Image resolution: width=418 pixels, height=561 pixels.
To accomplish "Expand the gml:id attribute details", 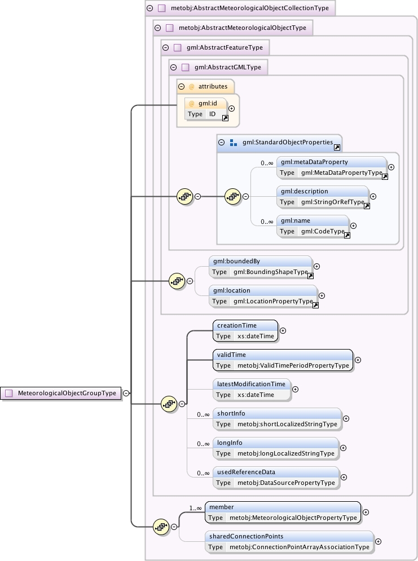I will pos(231,108).
